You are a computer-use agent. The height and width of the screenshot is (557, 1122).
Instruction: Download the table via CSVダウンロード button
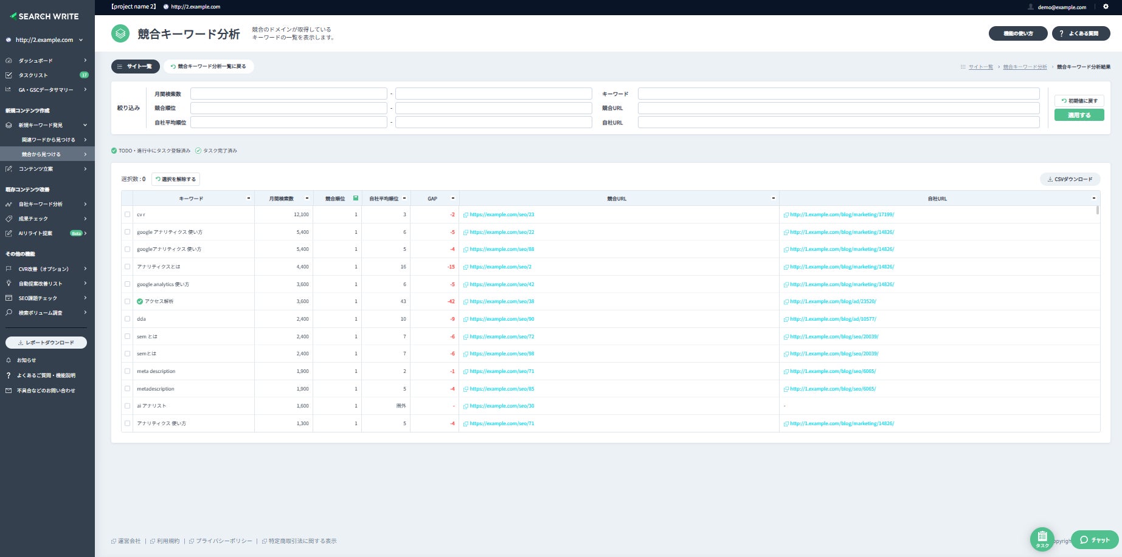[1070, 179]
